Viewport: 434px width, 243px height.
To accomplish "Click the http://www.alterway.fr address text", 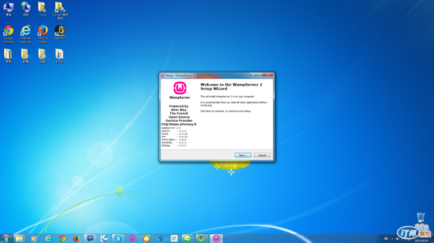I will point(179,124).
